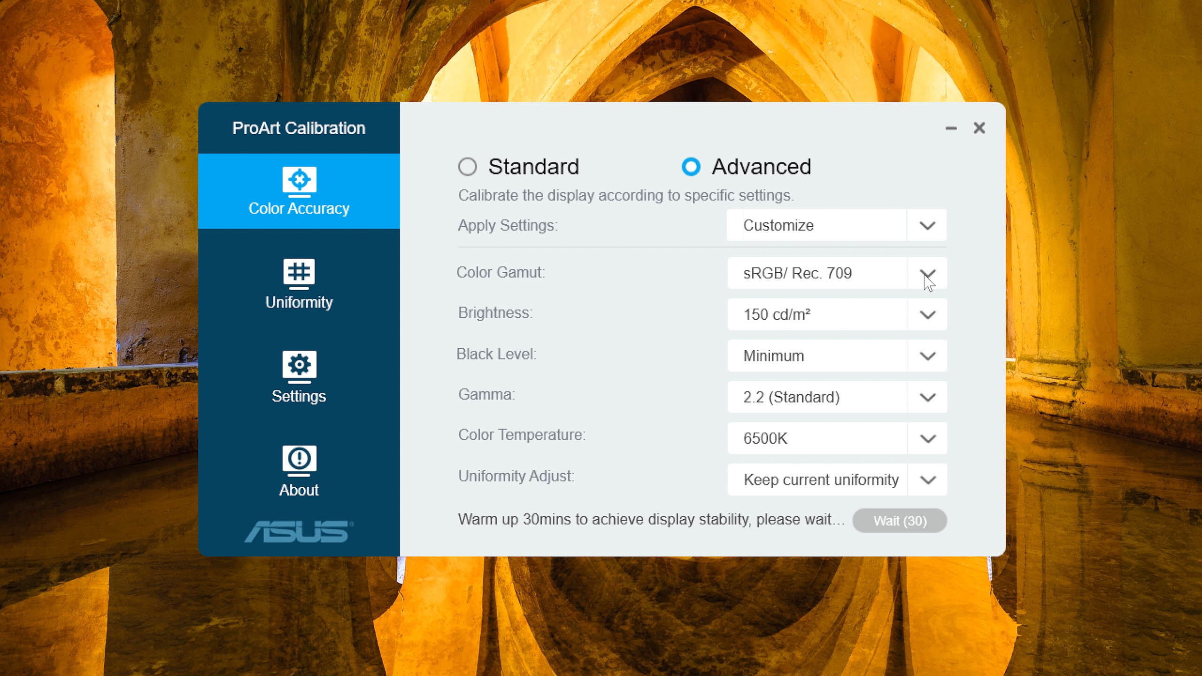Click the calibrate display description text

[x=626, y=195]
